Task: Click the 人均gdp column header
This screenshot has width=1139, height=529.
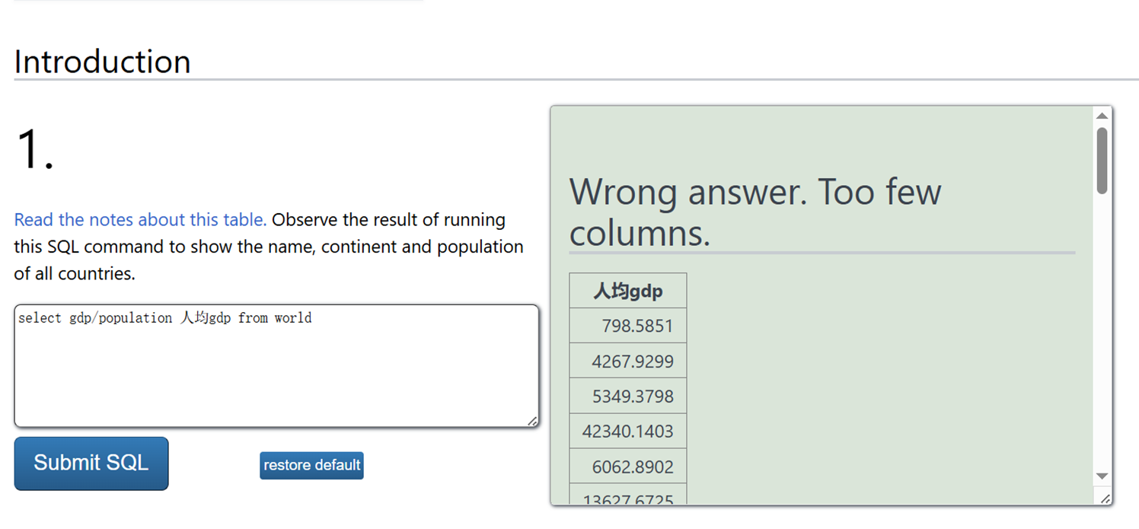Action: 627,290
